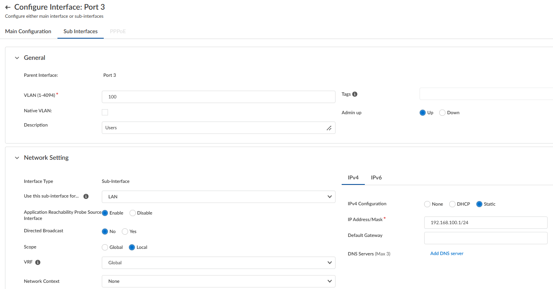Switch to the Main Configuration tab
The width and height of the screenshot is (553, 289).
[28, 31]
